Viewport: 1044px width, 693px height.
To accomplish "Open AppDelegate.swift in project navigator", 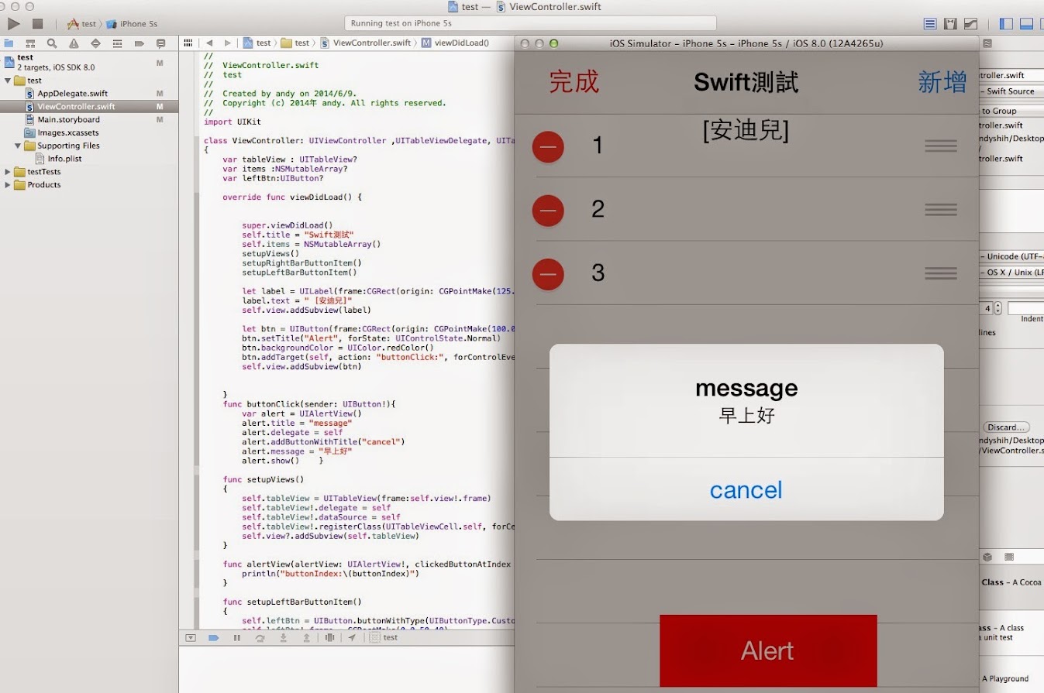I will 72,94.
